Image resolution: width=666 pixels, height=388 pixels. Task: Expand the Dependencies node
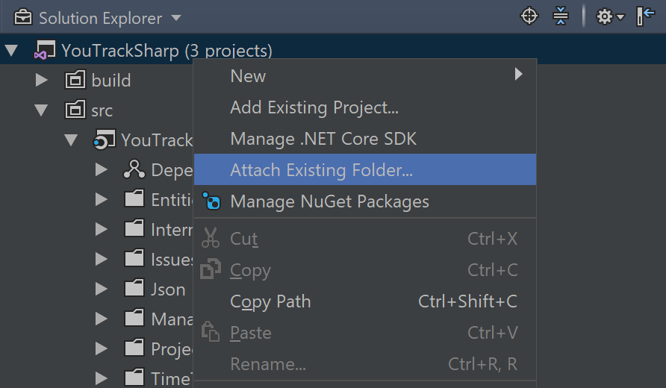(x=101, y=169)
